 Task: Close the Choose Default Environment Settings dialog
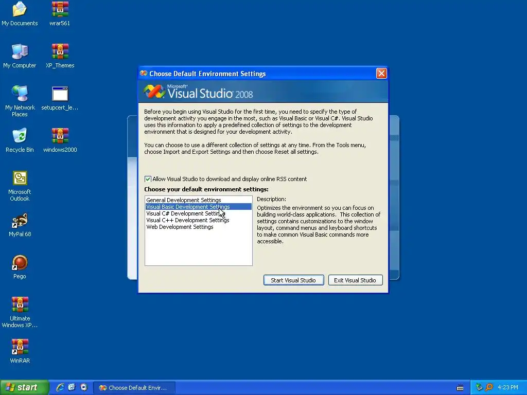click(x=381, y=73)
